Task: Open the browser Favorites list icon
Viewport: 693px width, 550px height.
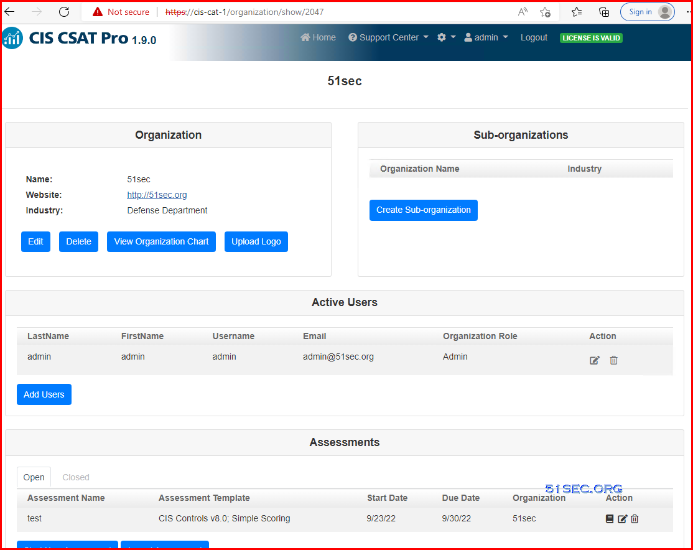Action: click(576, 12)
